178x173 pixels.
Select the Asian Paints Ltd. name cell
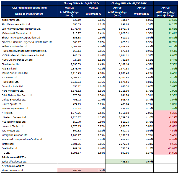[11, 20]
